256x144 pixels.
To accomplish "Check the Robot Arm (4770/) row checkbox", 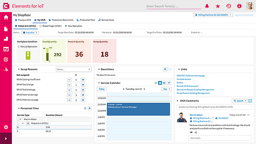I will click(x=18, y=123).
